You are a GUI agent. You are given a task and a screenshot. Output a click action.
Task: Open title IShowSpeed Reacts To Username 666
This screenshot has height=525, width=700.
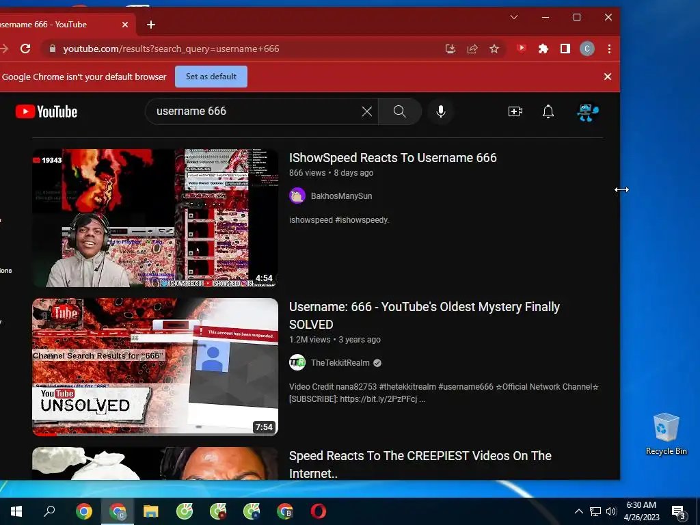pos(393,158)
